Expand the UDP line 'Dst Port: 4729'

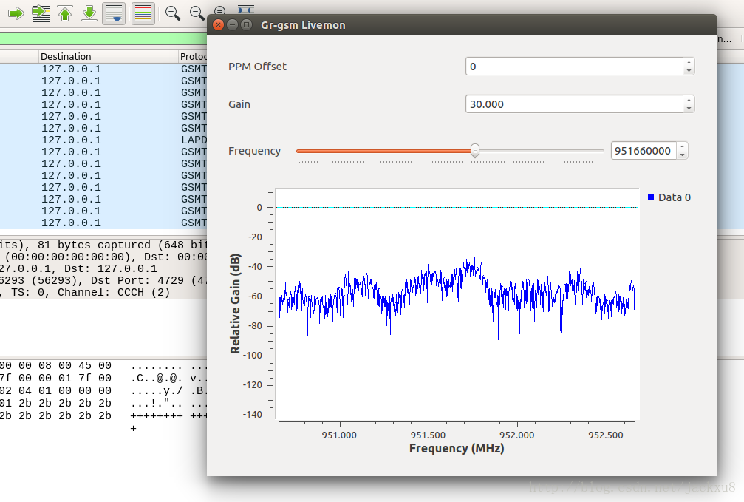tap(103, 281)
